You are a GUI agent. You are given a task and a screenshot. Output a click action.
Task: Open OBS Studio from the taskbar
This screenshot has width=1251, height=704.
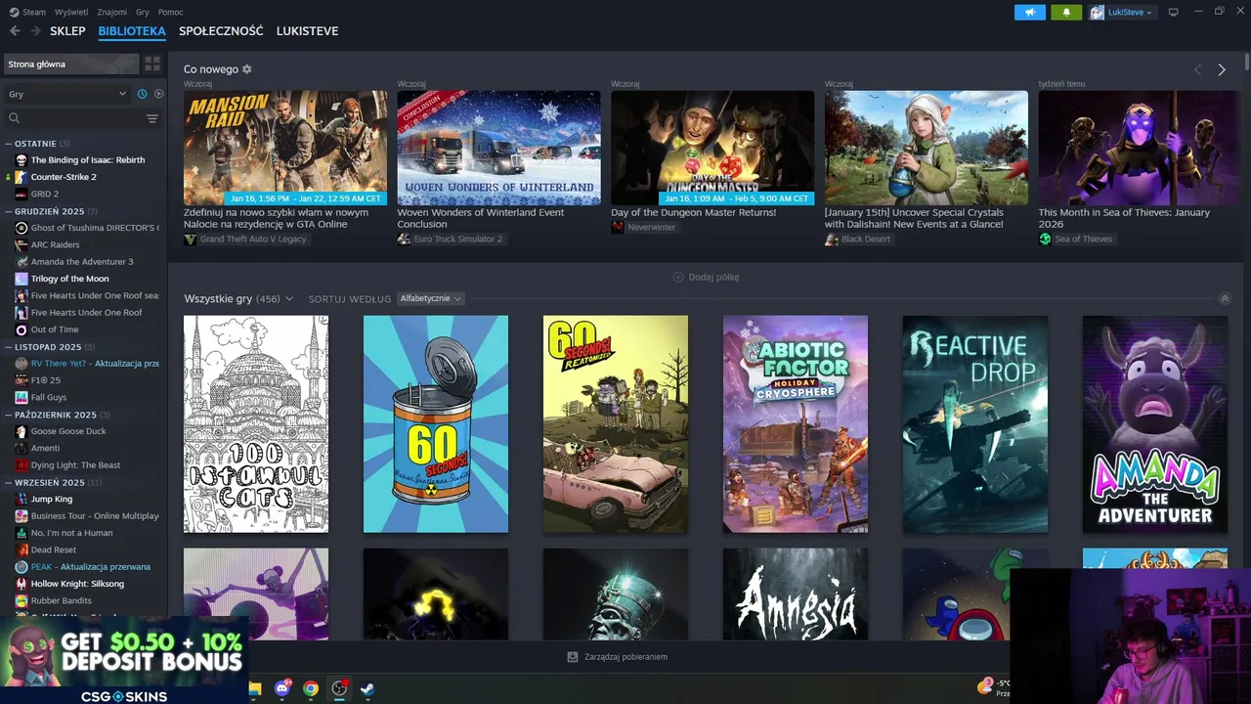[x=339, y=688]
